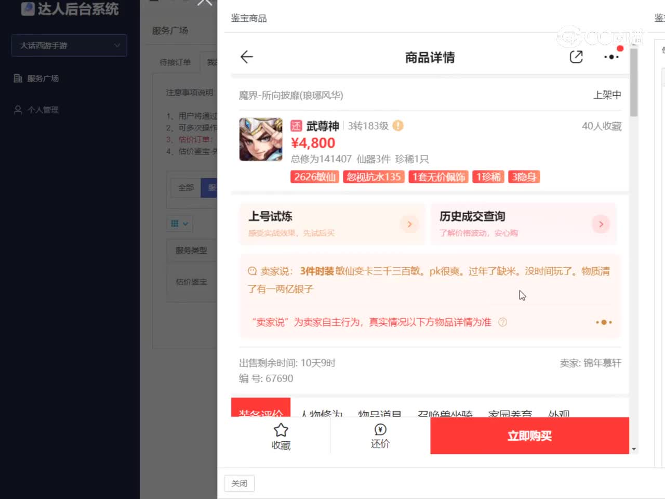Click the 收藏 star icon
665x499 pixels.
point(281,430)
